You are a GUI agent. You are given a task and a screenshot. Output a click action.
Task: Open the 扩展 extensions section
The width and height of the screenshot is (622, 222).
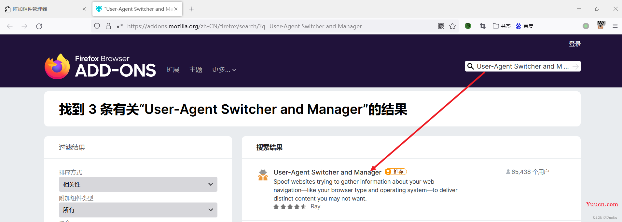tap(173, 70)
